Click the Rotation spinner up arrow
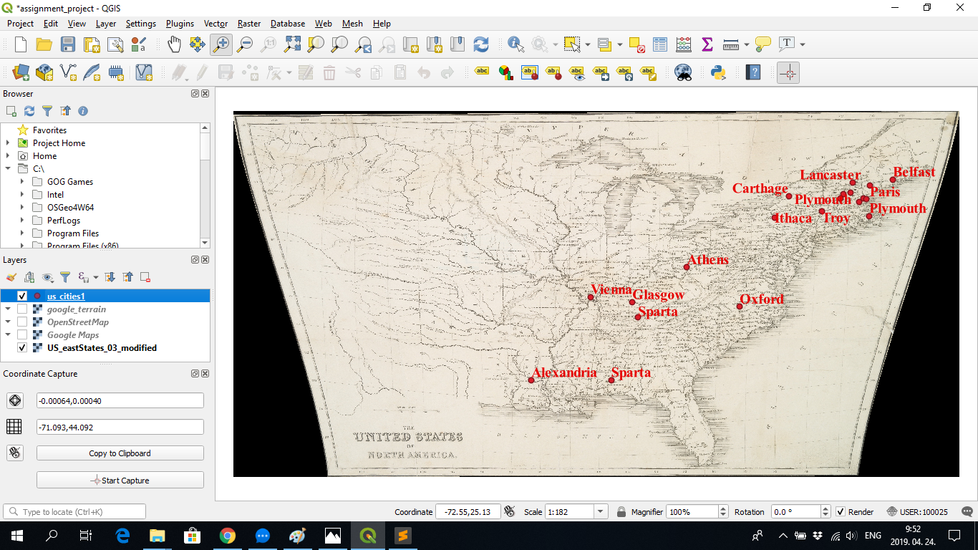This screenshot has width=978, height=550. point(826,508)
